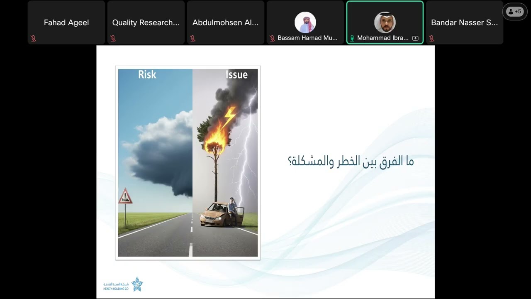Select Fahad Ageel participant tile

point(66,22)
